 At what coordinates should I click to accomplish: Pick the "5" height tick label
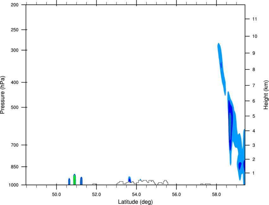click(x=253, y=116)
